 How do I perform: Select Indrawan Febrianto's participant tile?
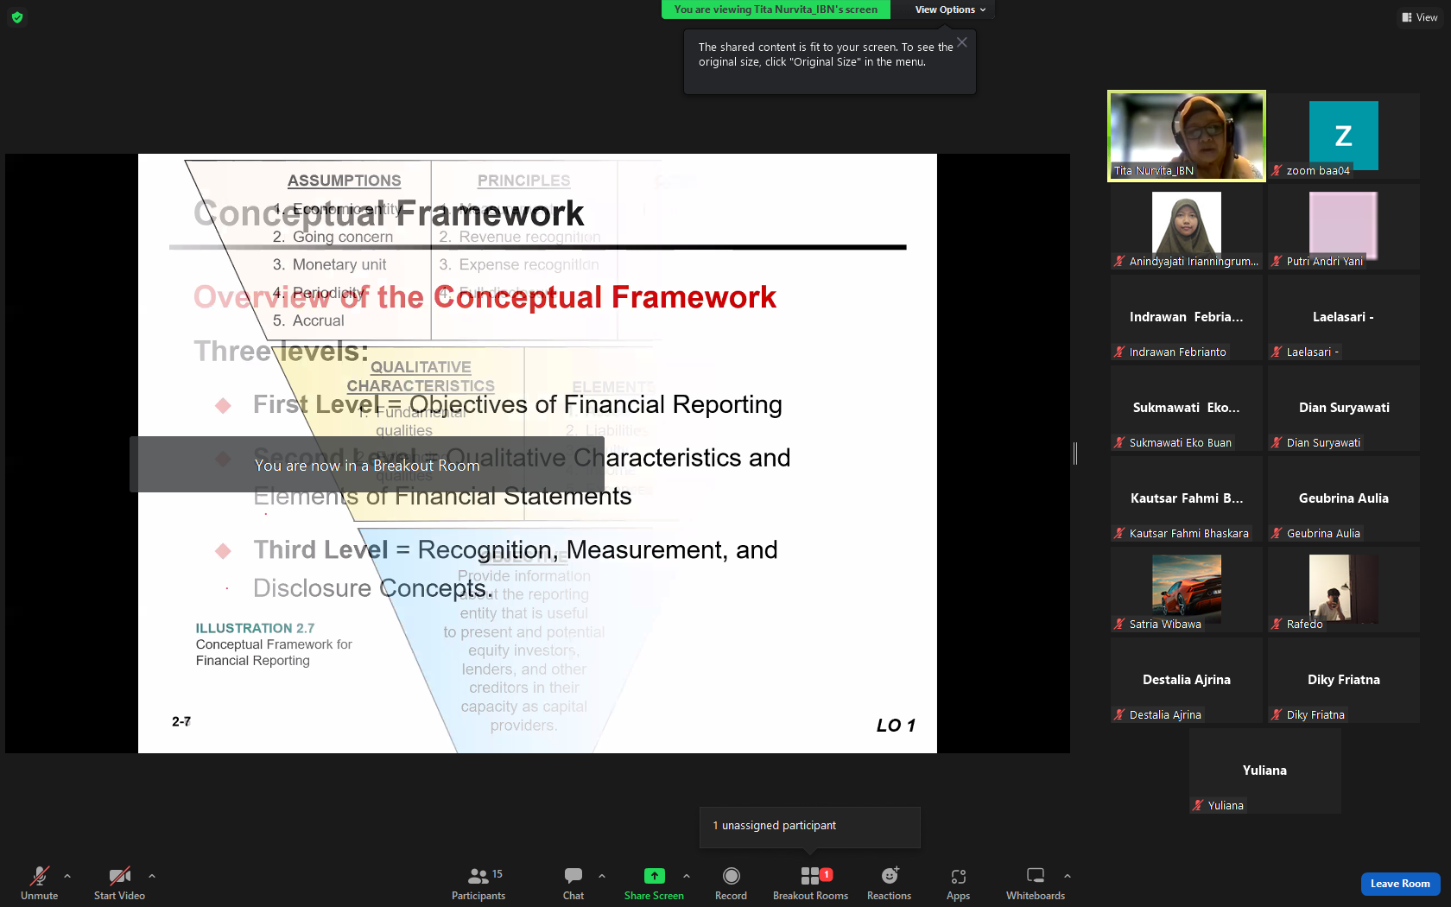click(x=1187, y=317)
